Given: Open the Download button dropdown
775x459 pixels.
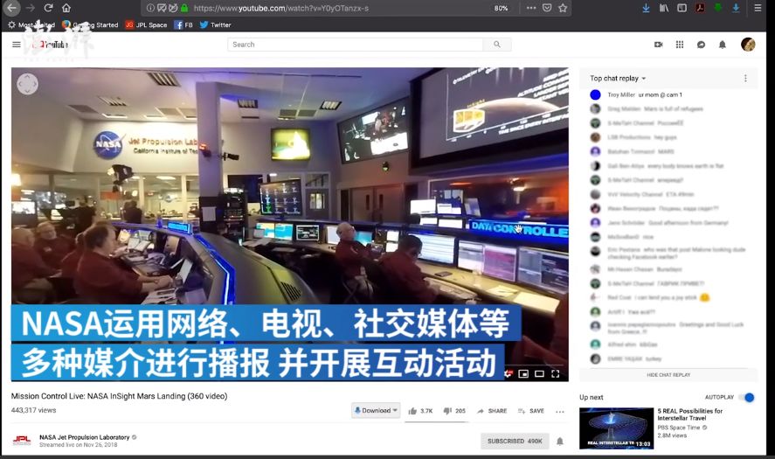Looking at the screenshot, I should [x=376, y=411].
